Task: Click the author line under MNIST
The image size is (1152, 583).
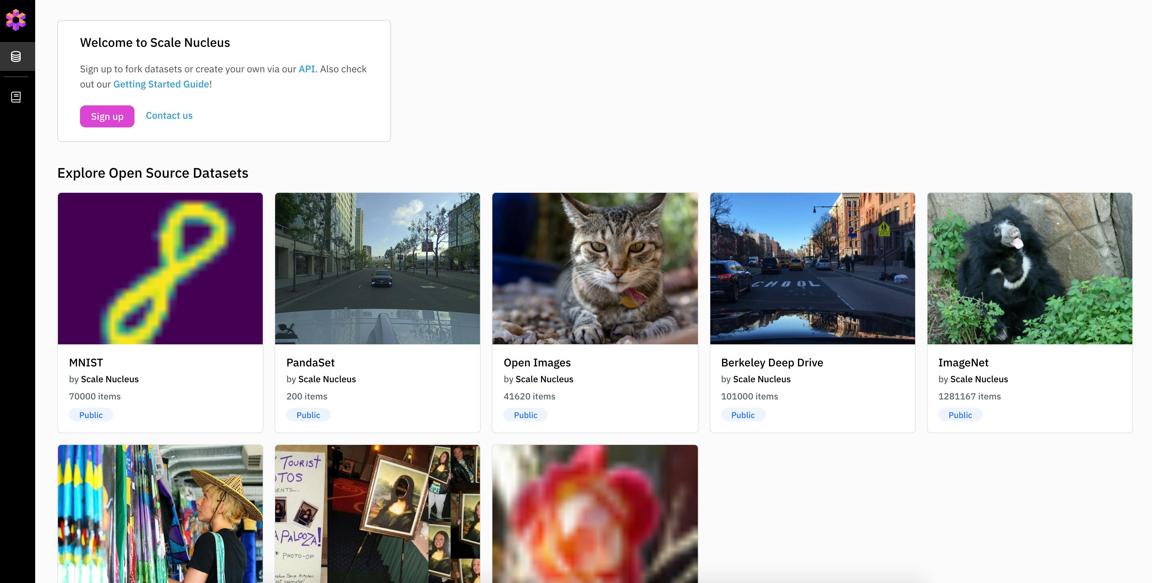Action: click(104, 379)
